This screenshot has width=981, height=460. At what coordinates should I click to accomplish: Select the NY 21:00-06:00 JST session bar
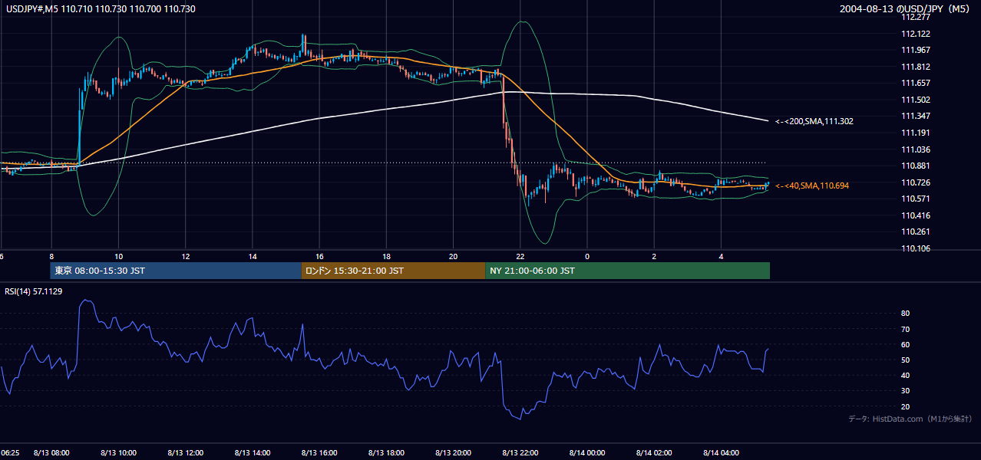(x=627, y=271)
